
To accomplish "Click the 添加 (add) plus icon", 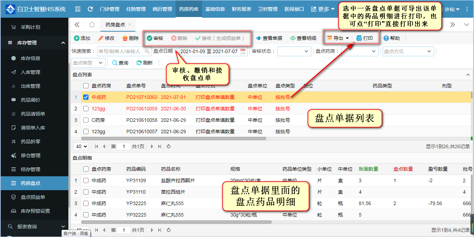I will point(77,38).
